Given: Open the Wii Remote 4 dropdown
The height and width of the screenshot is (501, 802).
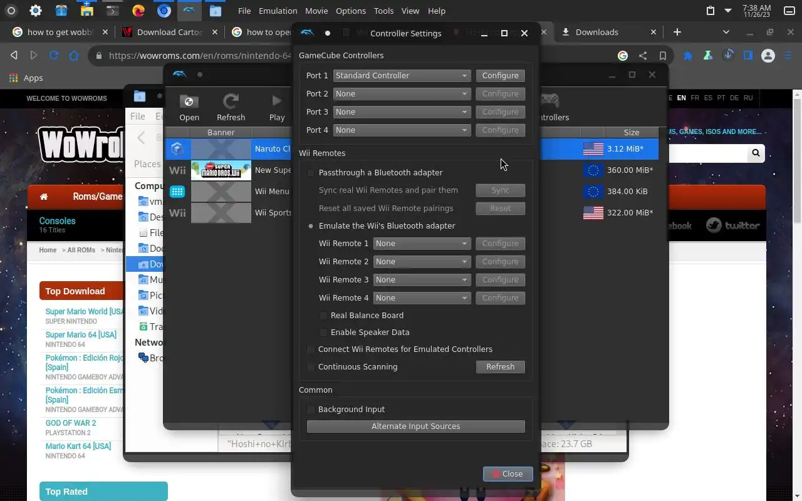Looking at the screenshot, I should point(422,297).
